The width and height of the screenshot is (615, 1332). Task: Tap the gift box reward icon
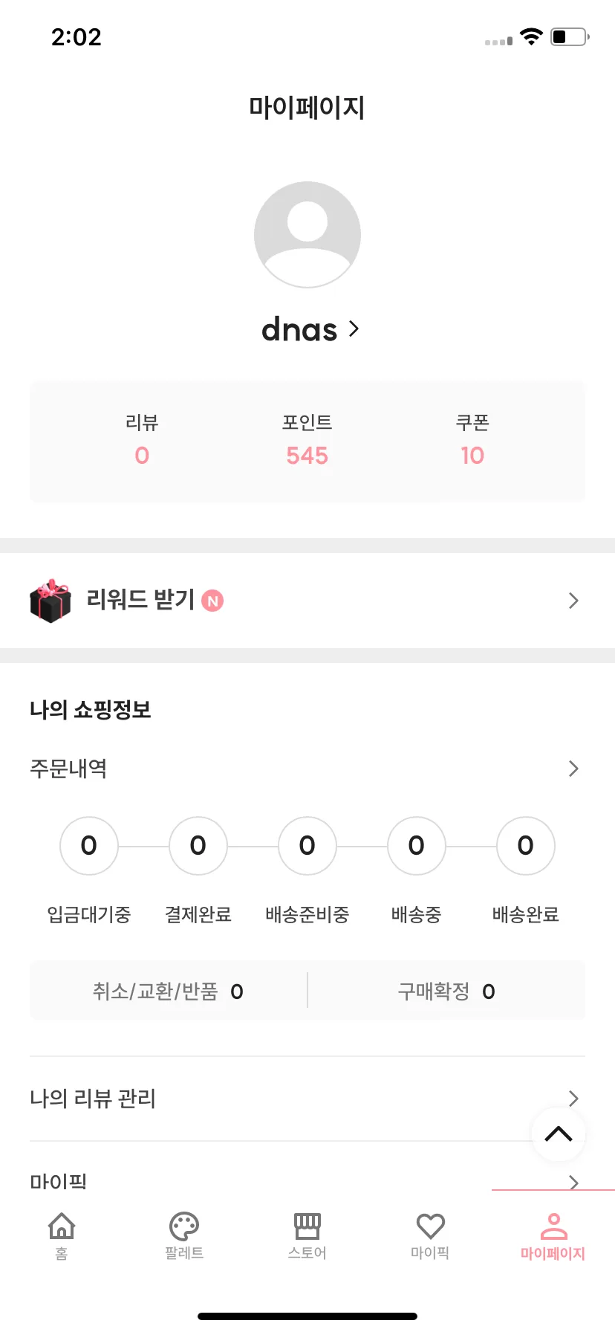tap(51, 601)
